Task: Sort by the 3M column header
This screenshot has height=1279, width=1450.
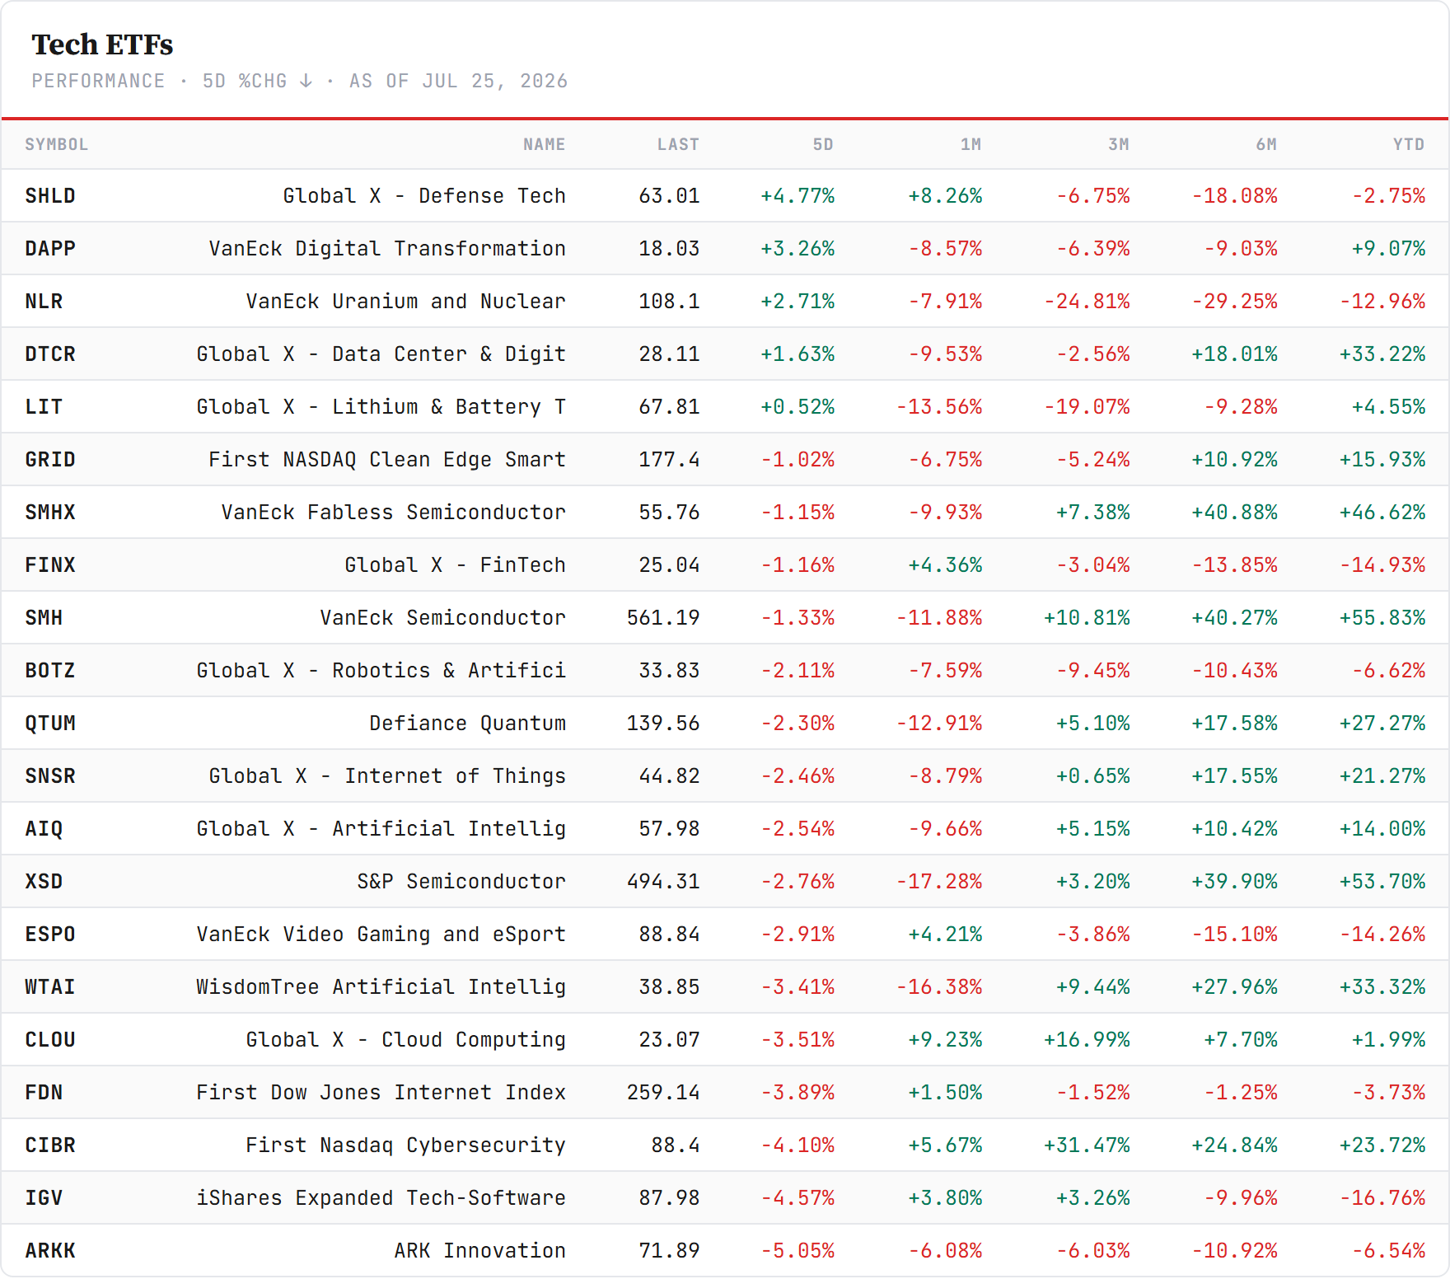Action: click(1118, 144)
